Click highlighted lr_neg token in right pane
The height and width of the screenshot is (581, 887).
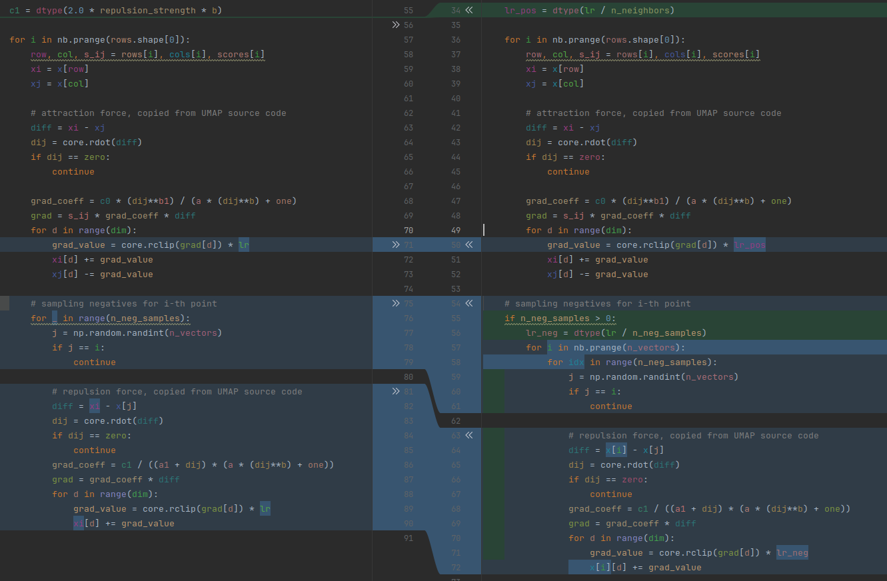792,552
